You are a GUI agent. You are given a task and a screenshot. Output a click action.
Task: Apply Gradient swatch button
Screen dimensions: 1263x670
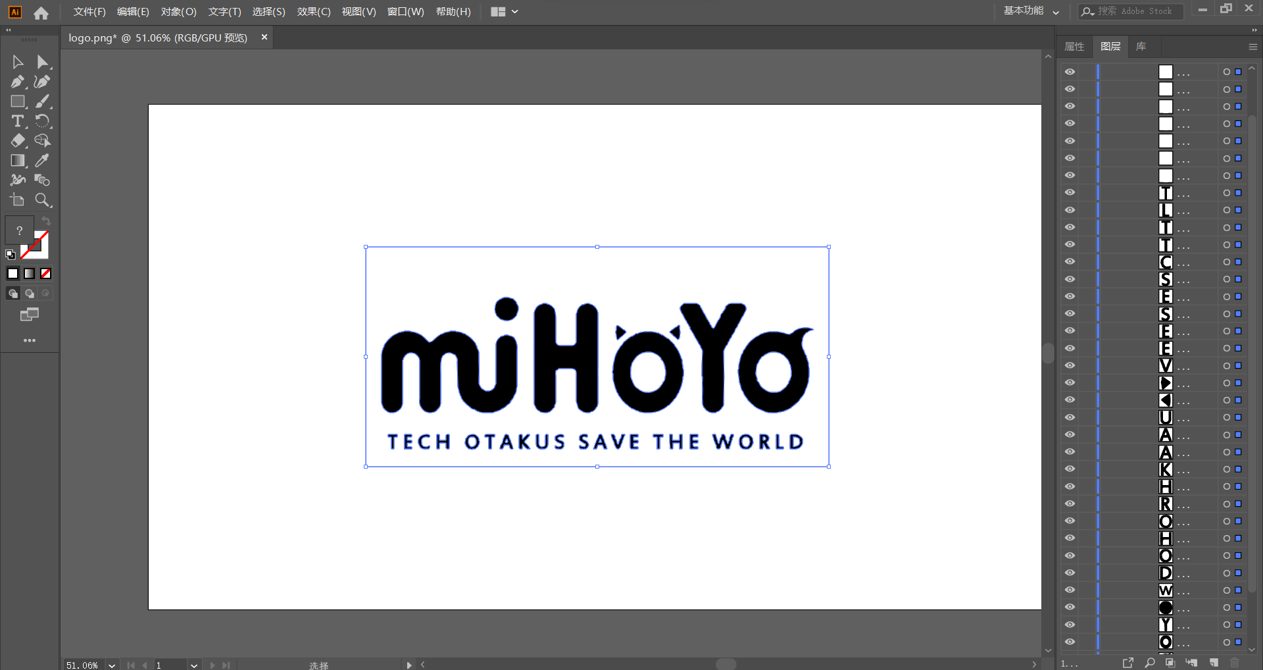coord(30,274)
